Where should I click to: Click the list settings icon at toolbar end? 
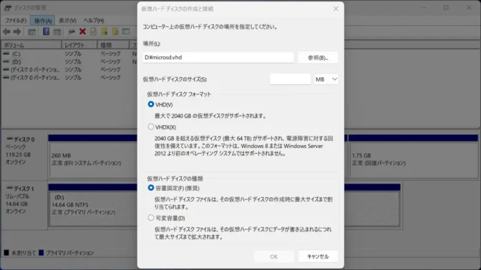126,31
